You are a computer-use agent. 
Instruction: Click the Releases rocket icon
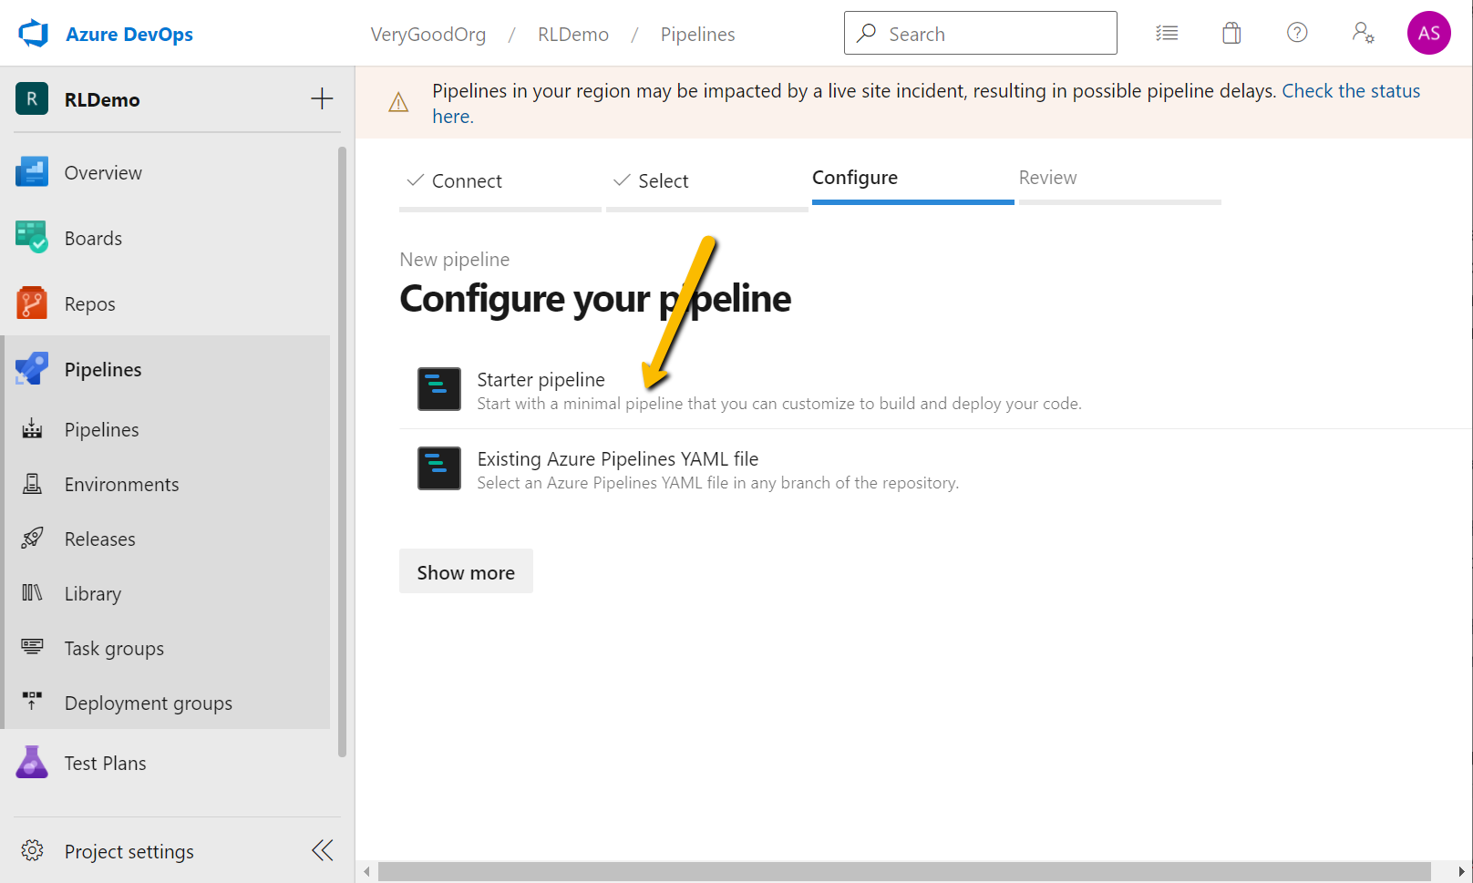pos(32,539)
